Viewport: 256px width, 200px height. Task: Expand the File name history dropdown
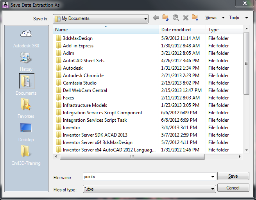coord(213,177)
